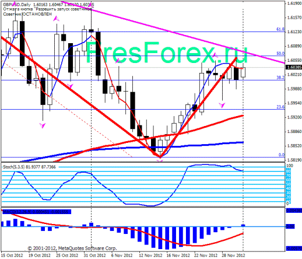This screenshot has width=302, height=259.
Task: Click the MACD lower scale value -0.00520
Action: click(294, 249)
